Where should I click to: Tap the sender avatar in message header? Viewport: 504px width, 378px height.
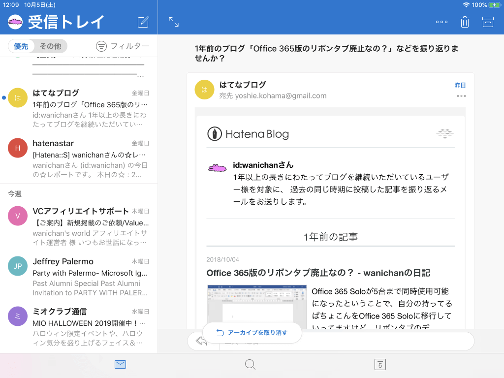click(x=204, y=90)
